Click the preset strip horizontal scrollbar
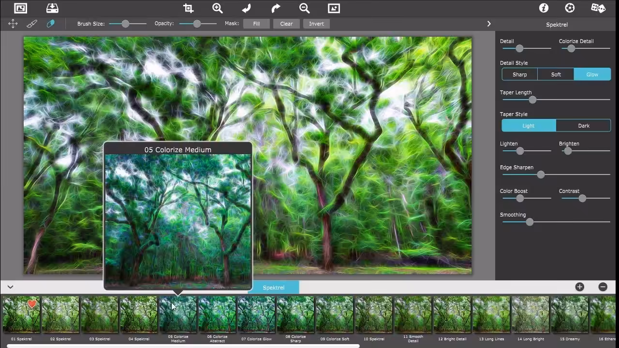The height and width of the screenshot is (348, 619). point(183,346)
